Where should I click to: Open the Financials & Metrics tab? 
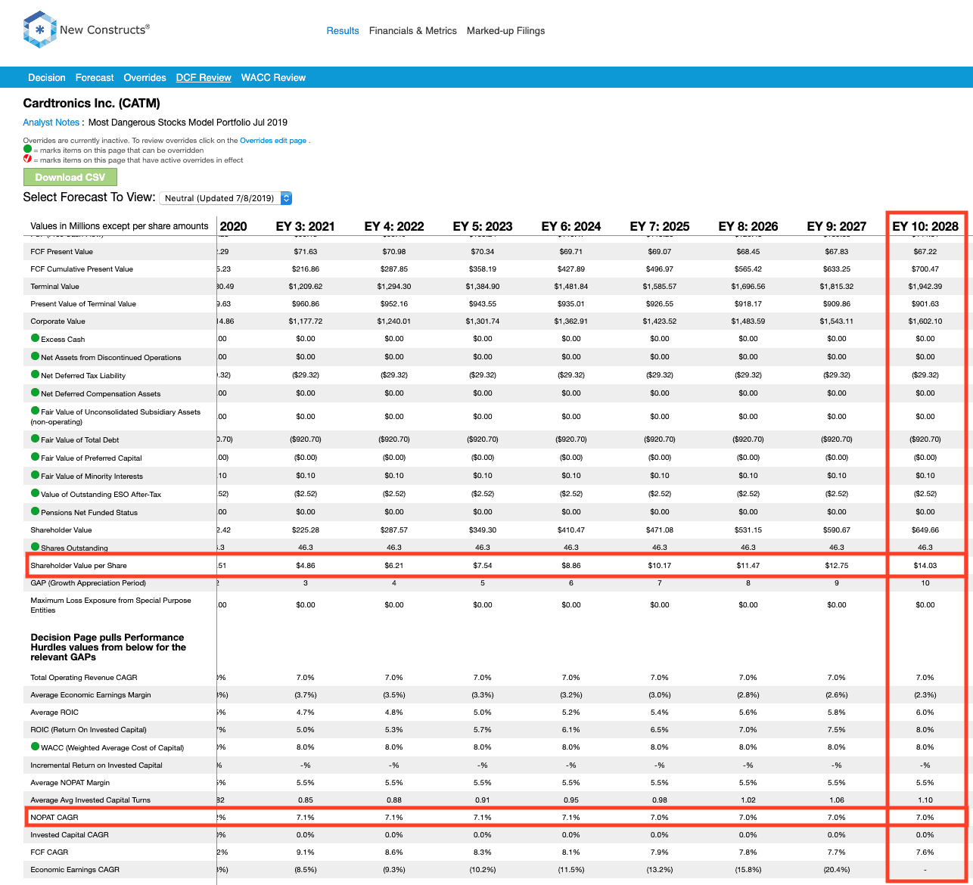413,31
